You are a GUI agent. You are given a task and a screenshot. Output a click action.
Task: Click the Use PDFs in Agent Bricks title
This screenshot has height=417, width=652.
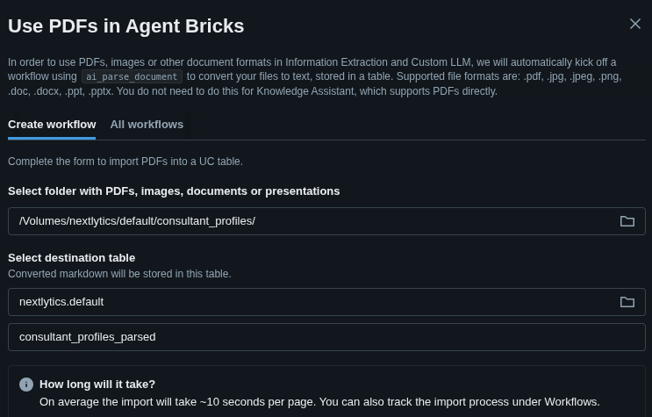(x=126, y=26)
